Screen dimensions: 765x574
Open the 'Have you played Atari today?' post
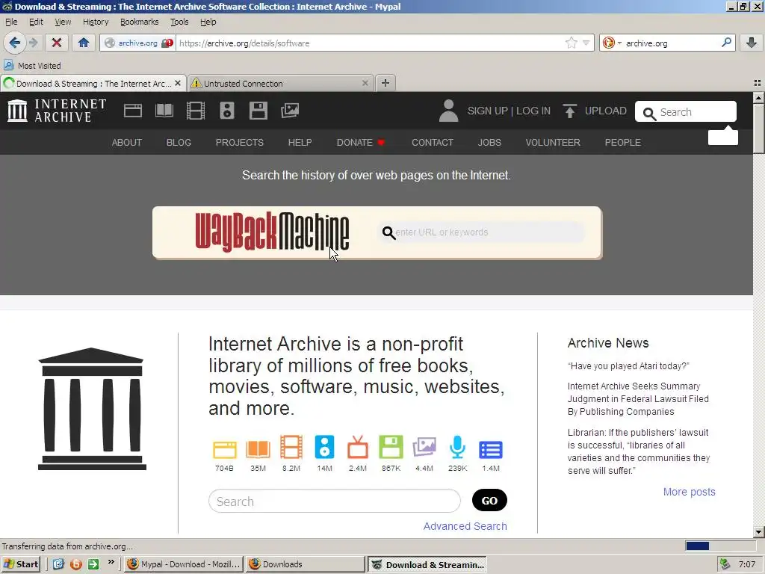pos(628,366)
